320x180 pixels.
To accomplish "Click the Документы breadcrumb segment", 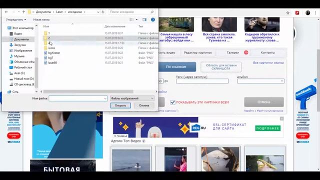I will tap(43, 12).
